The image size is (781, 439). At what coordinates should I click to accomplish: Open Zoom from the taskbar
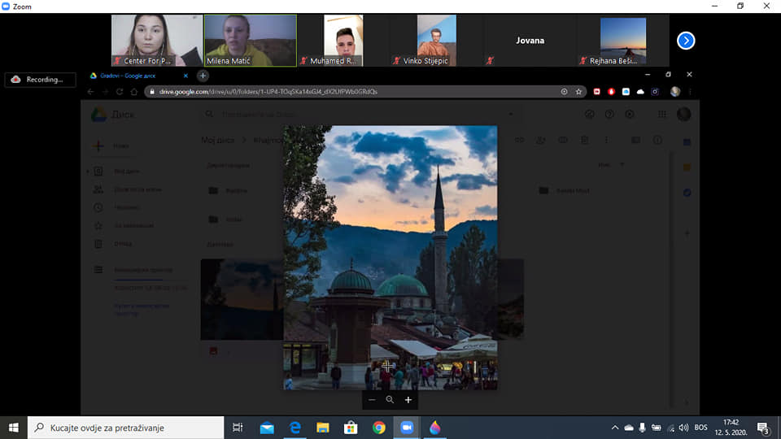pyautogui.click(x=407, y=428)
